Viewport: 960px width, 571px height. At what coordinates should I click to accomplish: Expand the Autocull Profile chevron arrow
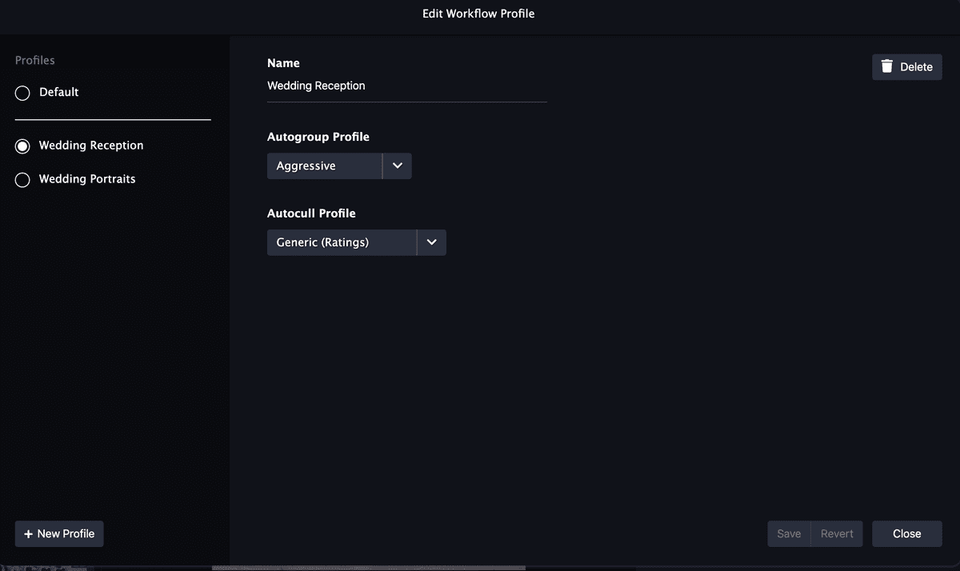click(x=432, y=242)
